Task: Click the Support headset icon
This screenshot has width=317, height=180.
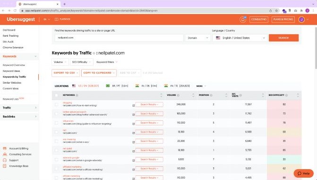Action: pyautogui.click(x=5, y=160)
